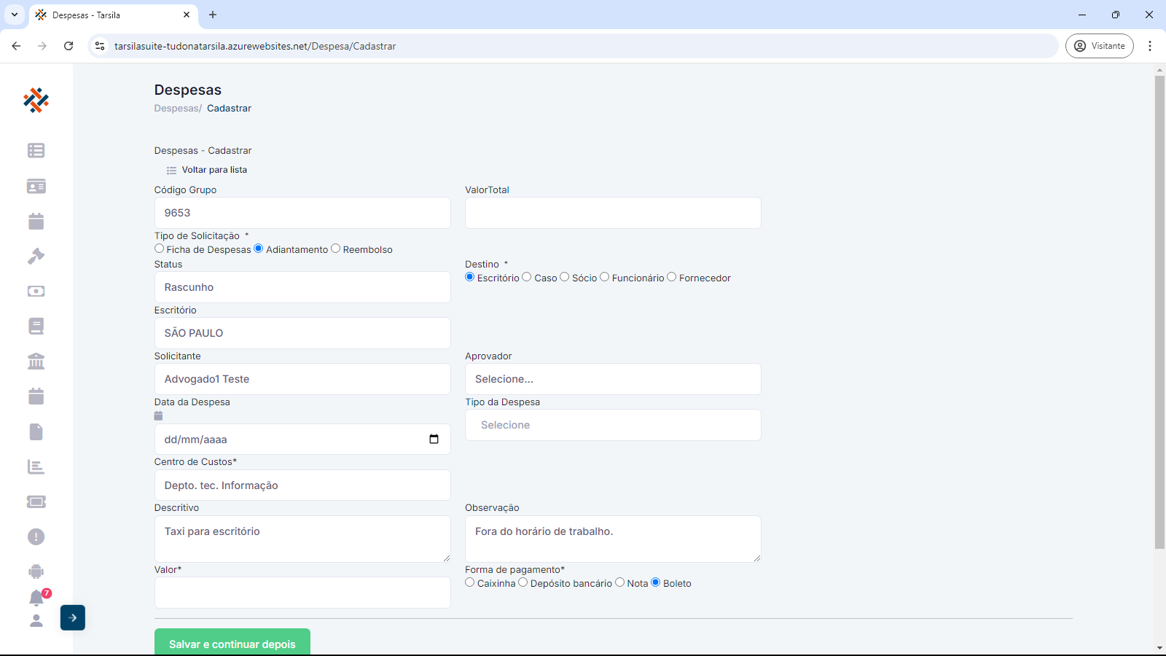The image size is (1166, 656).
Task: Click the ID card sidebar icon
Action: (x=36, y=187)
